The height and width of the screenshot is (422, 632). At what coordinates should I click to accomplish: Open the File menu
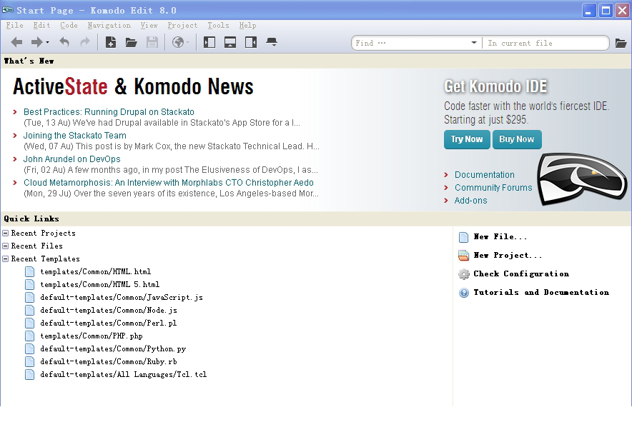[14, 26]
